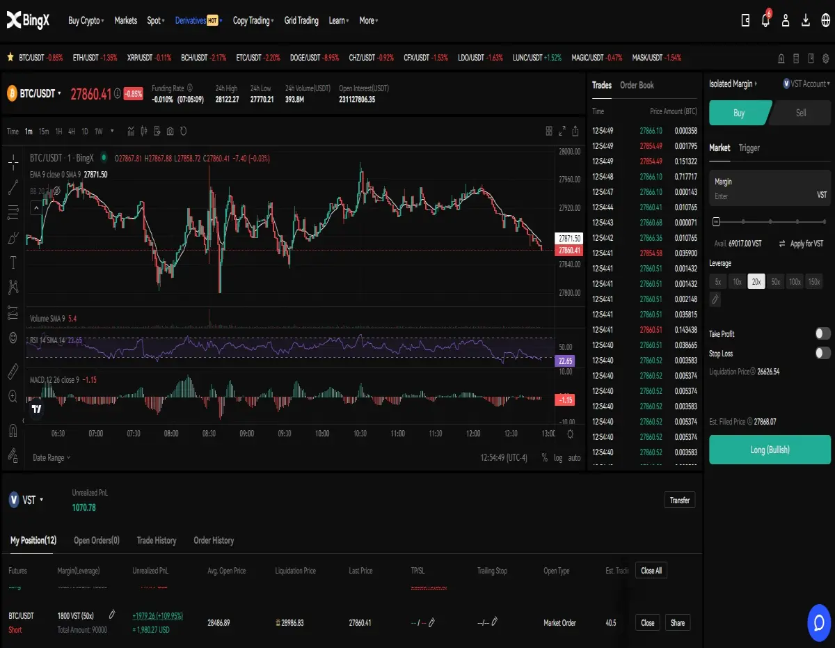Open more time intervals dropdown
835x648 pixels.
click(x=112, y=131)
